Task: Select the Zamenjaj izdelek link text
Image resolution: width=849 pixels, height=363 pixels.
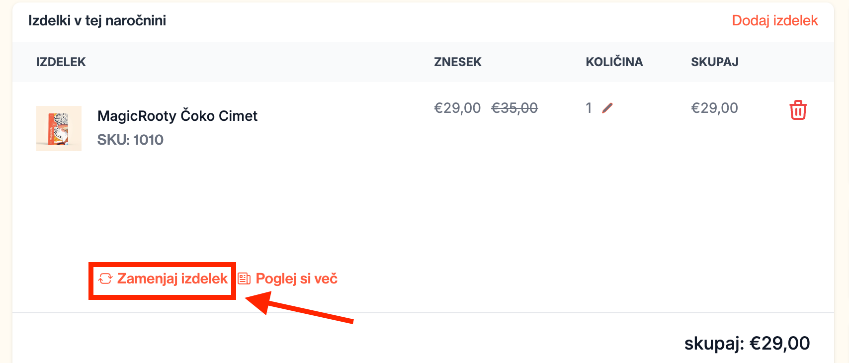Action: pyautogui.click(x=172, y=278)
